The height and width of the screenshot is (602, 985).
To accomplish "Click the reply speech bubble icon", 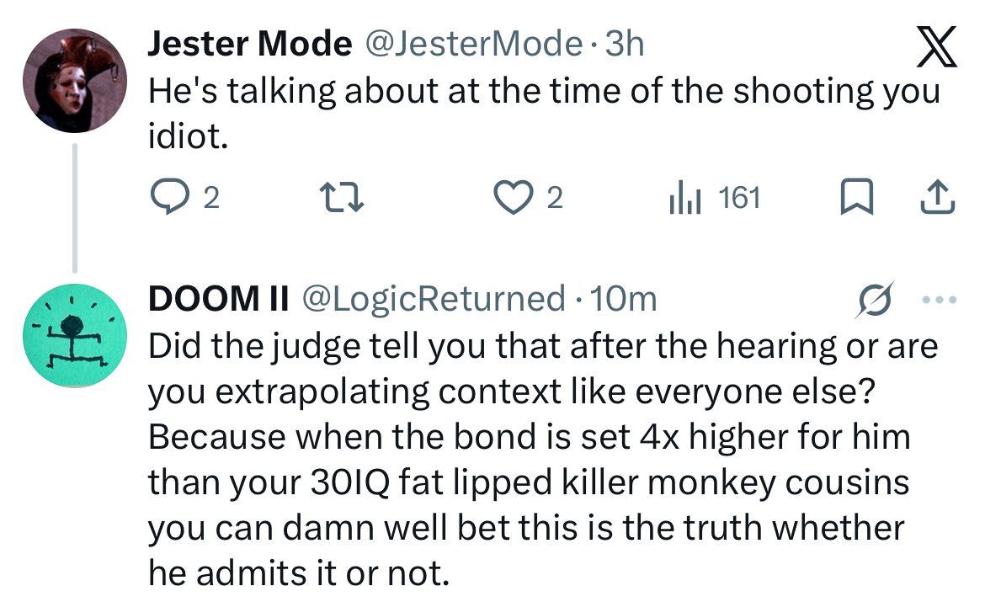I will pos(169,197).
